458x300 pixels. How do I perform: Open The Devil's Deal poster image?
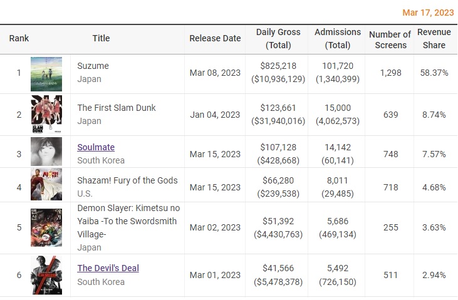(46, 275)
